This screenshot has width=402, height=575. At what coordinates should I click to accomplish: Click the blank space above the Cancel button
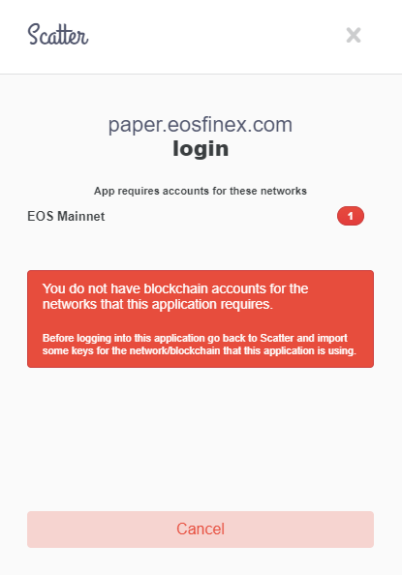click(x=201, y=440)
